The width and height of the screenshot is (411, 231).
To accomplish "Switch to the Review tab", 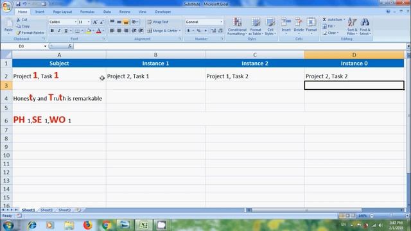I will 125,12.
